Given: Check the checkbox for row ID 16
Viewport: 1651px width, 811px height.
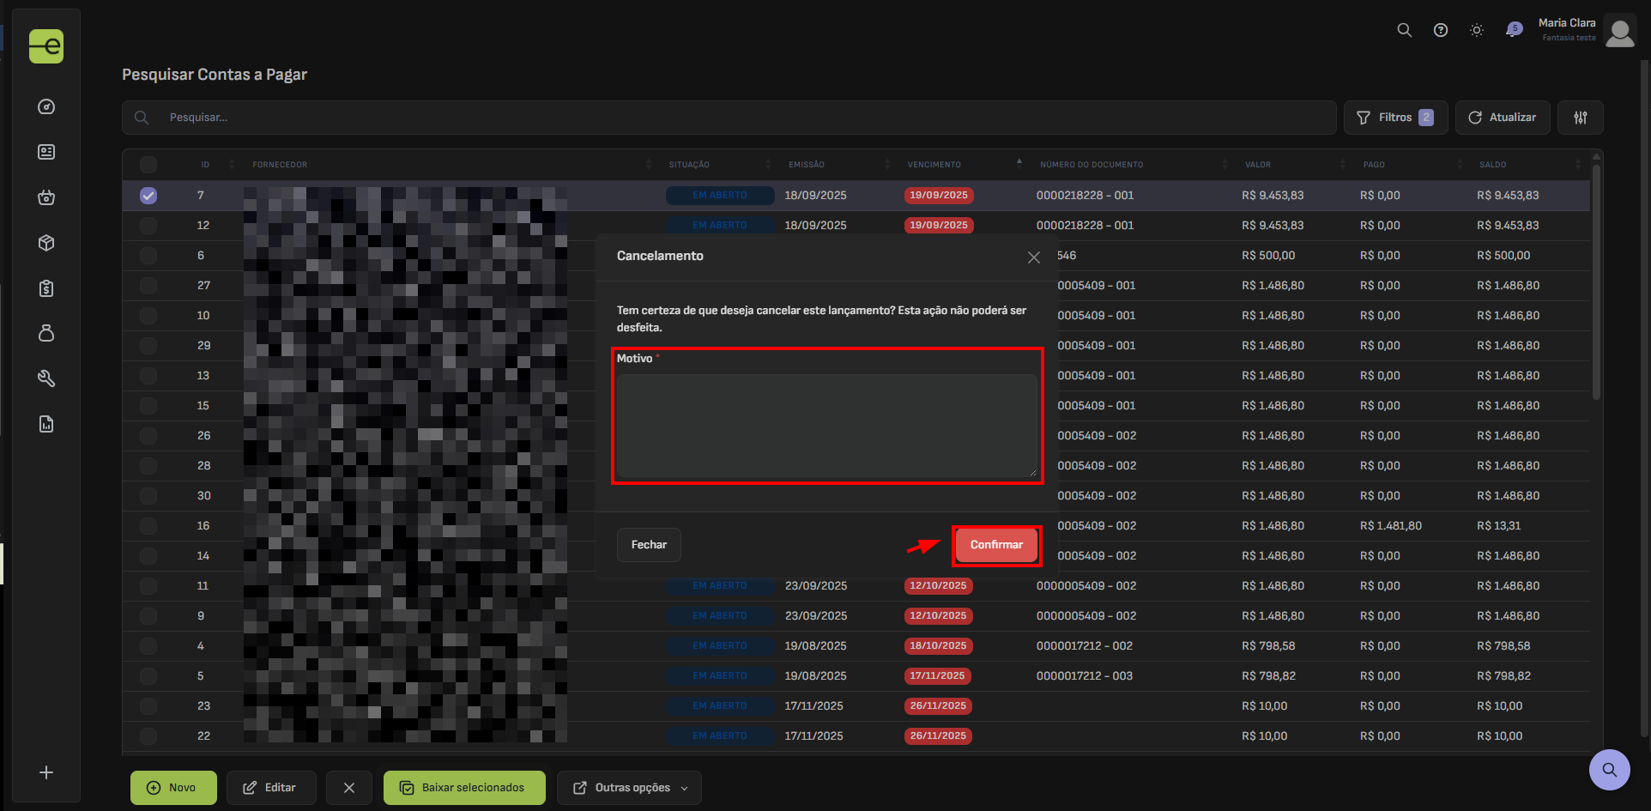Looking at the screenshot, I should coord(148,526).
